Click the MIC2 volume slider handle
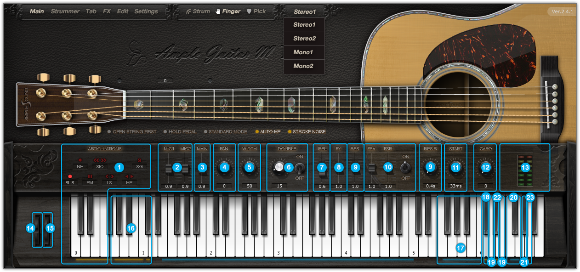Screen dimensions: 580x272 185,169
